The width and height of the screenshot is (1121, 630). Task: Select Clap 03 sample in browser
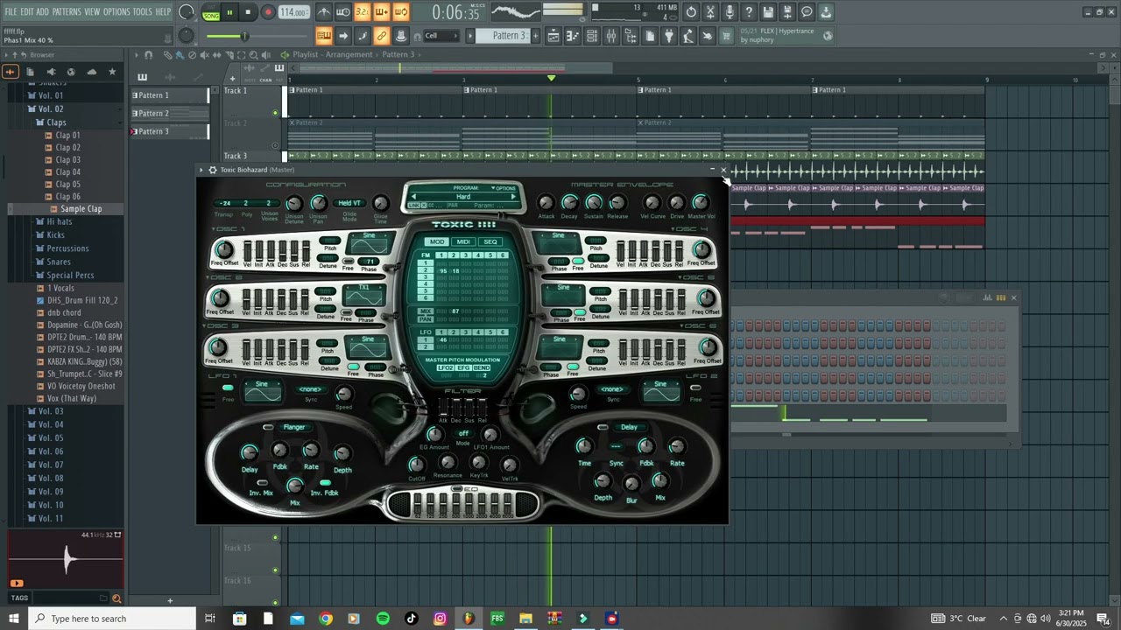point(67,160)
